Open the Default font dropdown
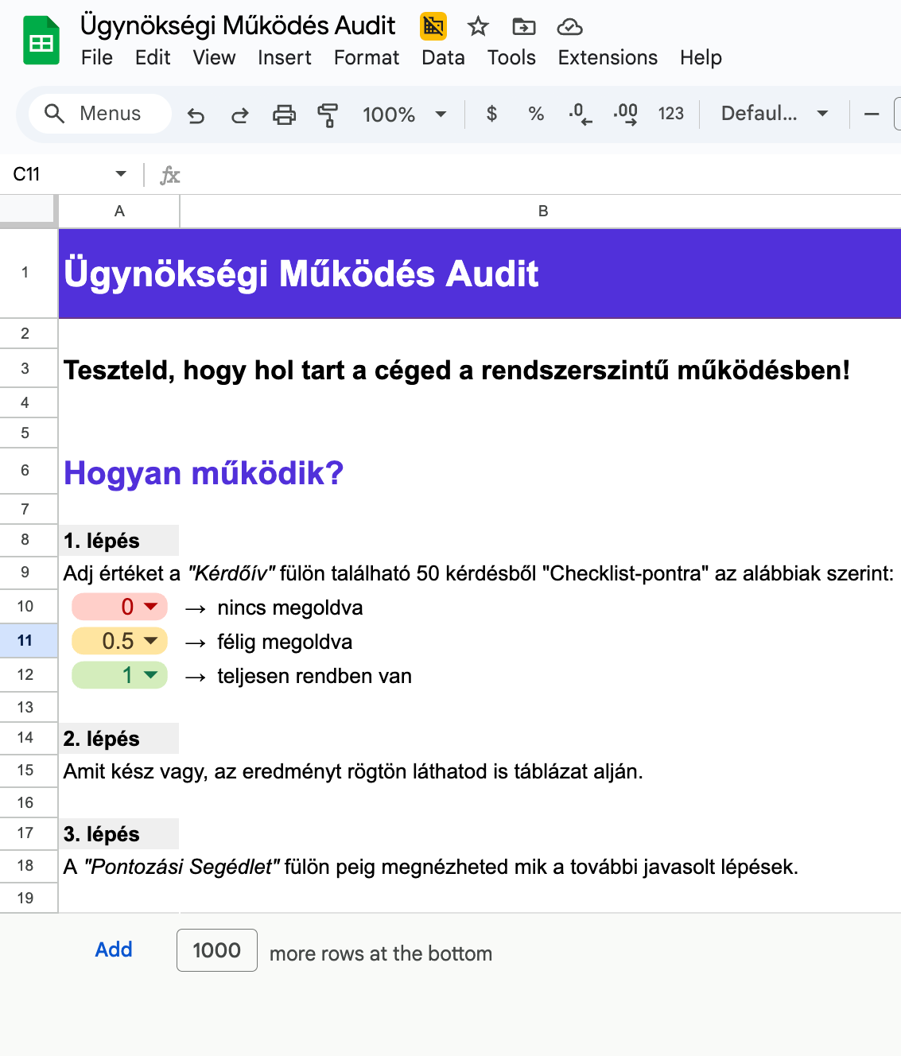901x1056 pixels. [774, 114]
